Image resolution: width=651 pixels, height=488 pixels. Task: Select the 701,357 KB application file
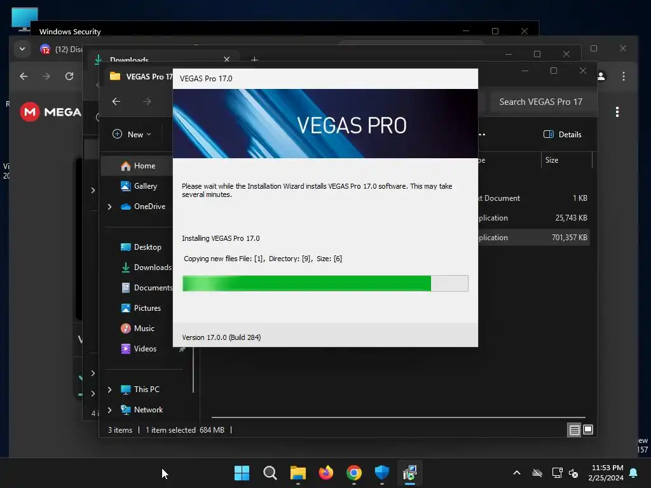(533, 238)
